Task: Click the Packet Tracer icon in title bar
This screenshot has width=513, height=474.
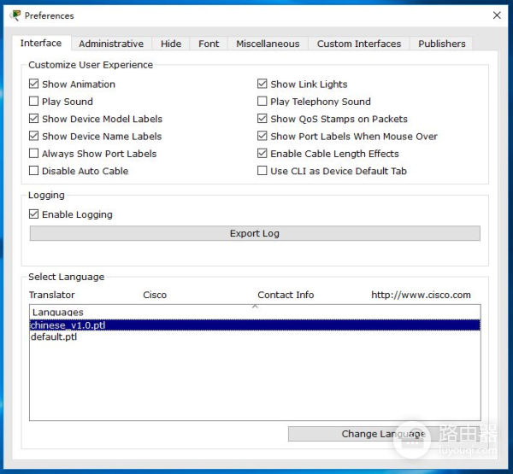Action: pyautogui.click(x=15, y=15)
